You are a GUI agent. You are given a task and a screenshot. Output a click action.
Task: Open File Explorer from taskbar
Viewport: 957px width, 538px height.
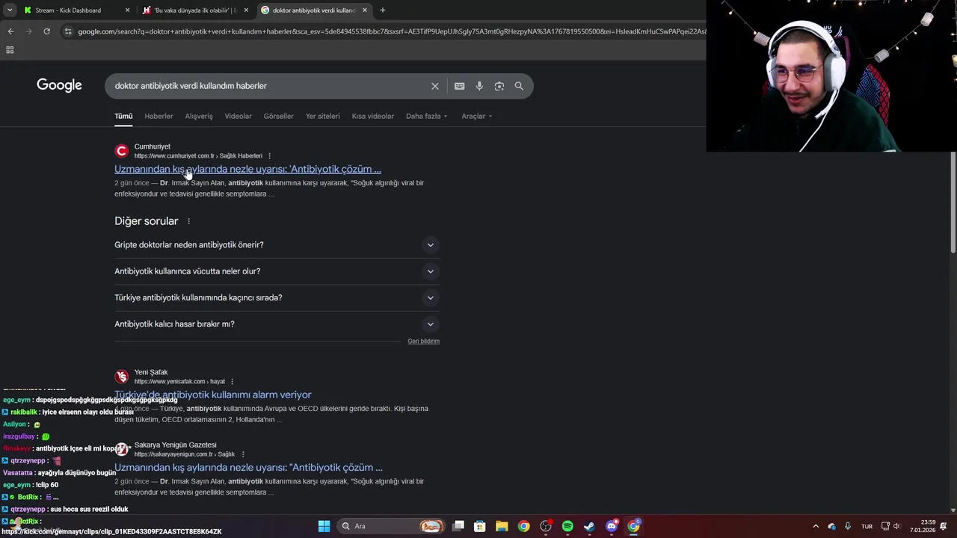coord(502,526)
